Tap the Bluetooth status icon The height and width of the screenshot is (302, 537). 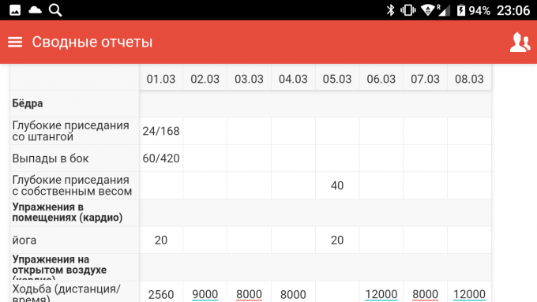click(390, 10)
